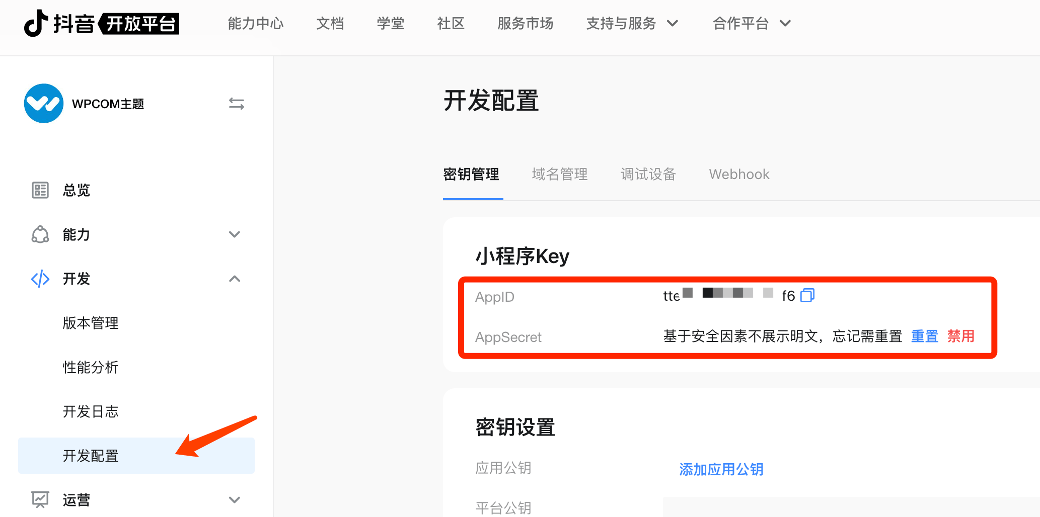Click the WPCOM主题 app avatar
Image resolution: width=1040 pixels, height=517 pixels.
click(44, 103)
